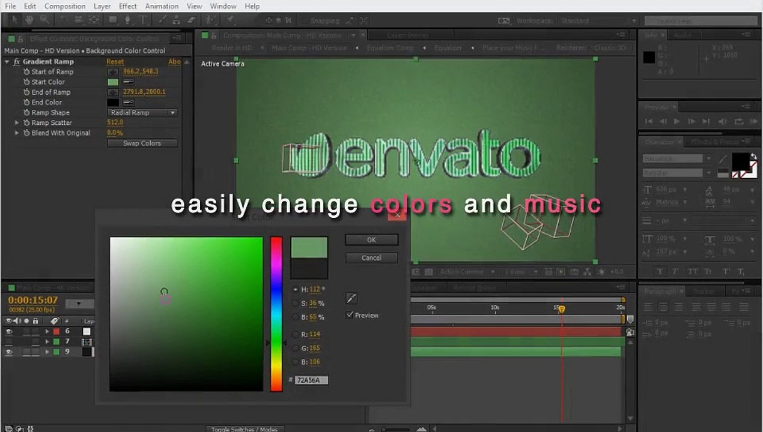Uncheck the Preview checkbox
This screenshot has width=763, height=432.
[x=350, y=315]
